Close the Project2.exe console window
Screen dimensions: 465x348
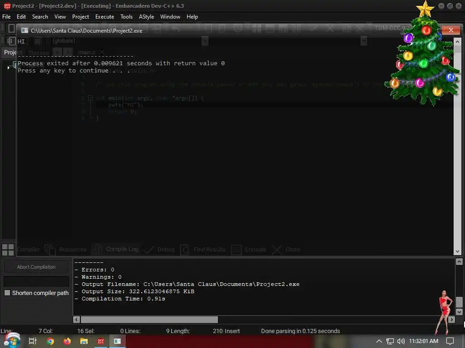[451, 30]
